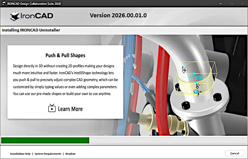Close the installer window
The image size is (248, 159).
coord(242,3)
